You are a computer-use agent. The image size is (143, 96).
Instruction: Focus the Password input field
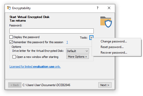point(52,31)
